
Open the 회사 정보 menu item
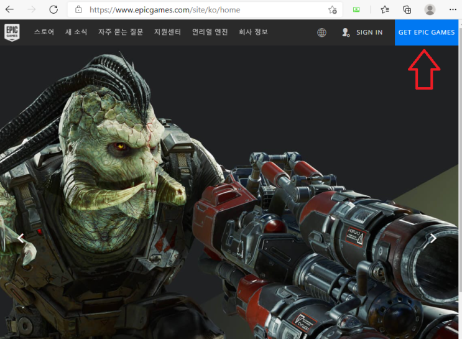[x=253, y=32]
